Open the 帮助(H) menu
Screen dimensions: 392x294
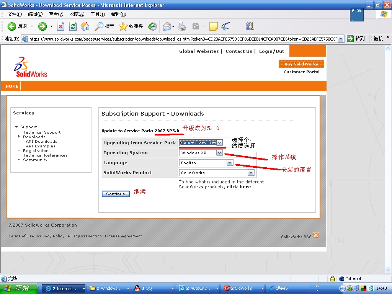point(119,14)
